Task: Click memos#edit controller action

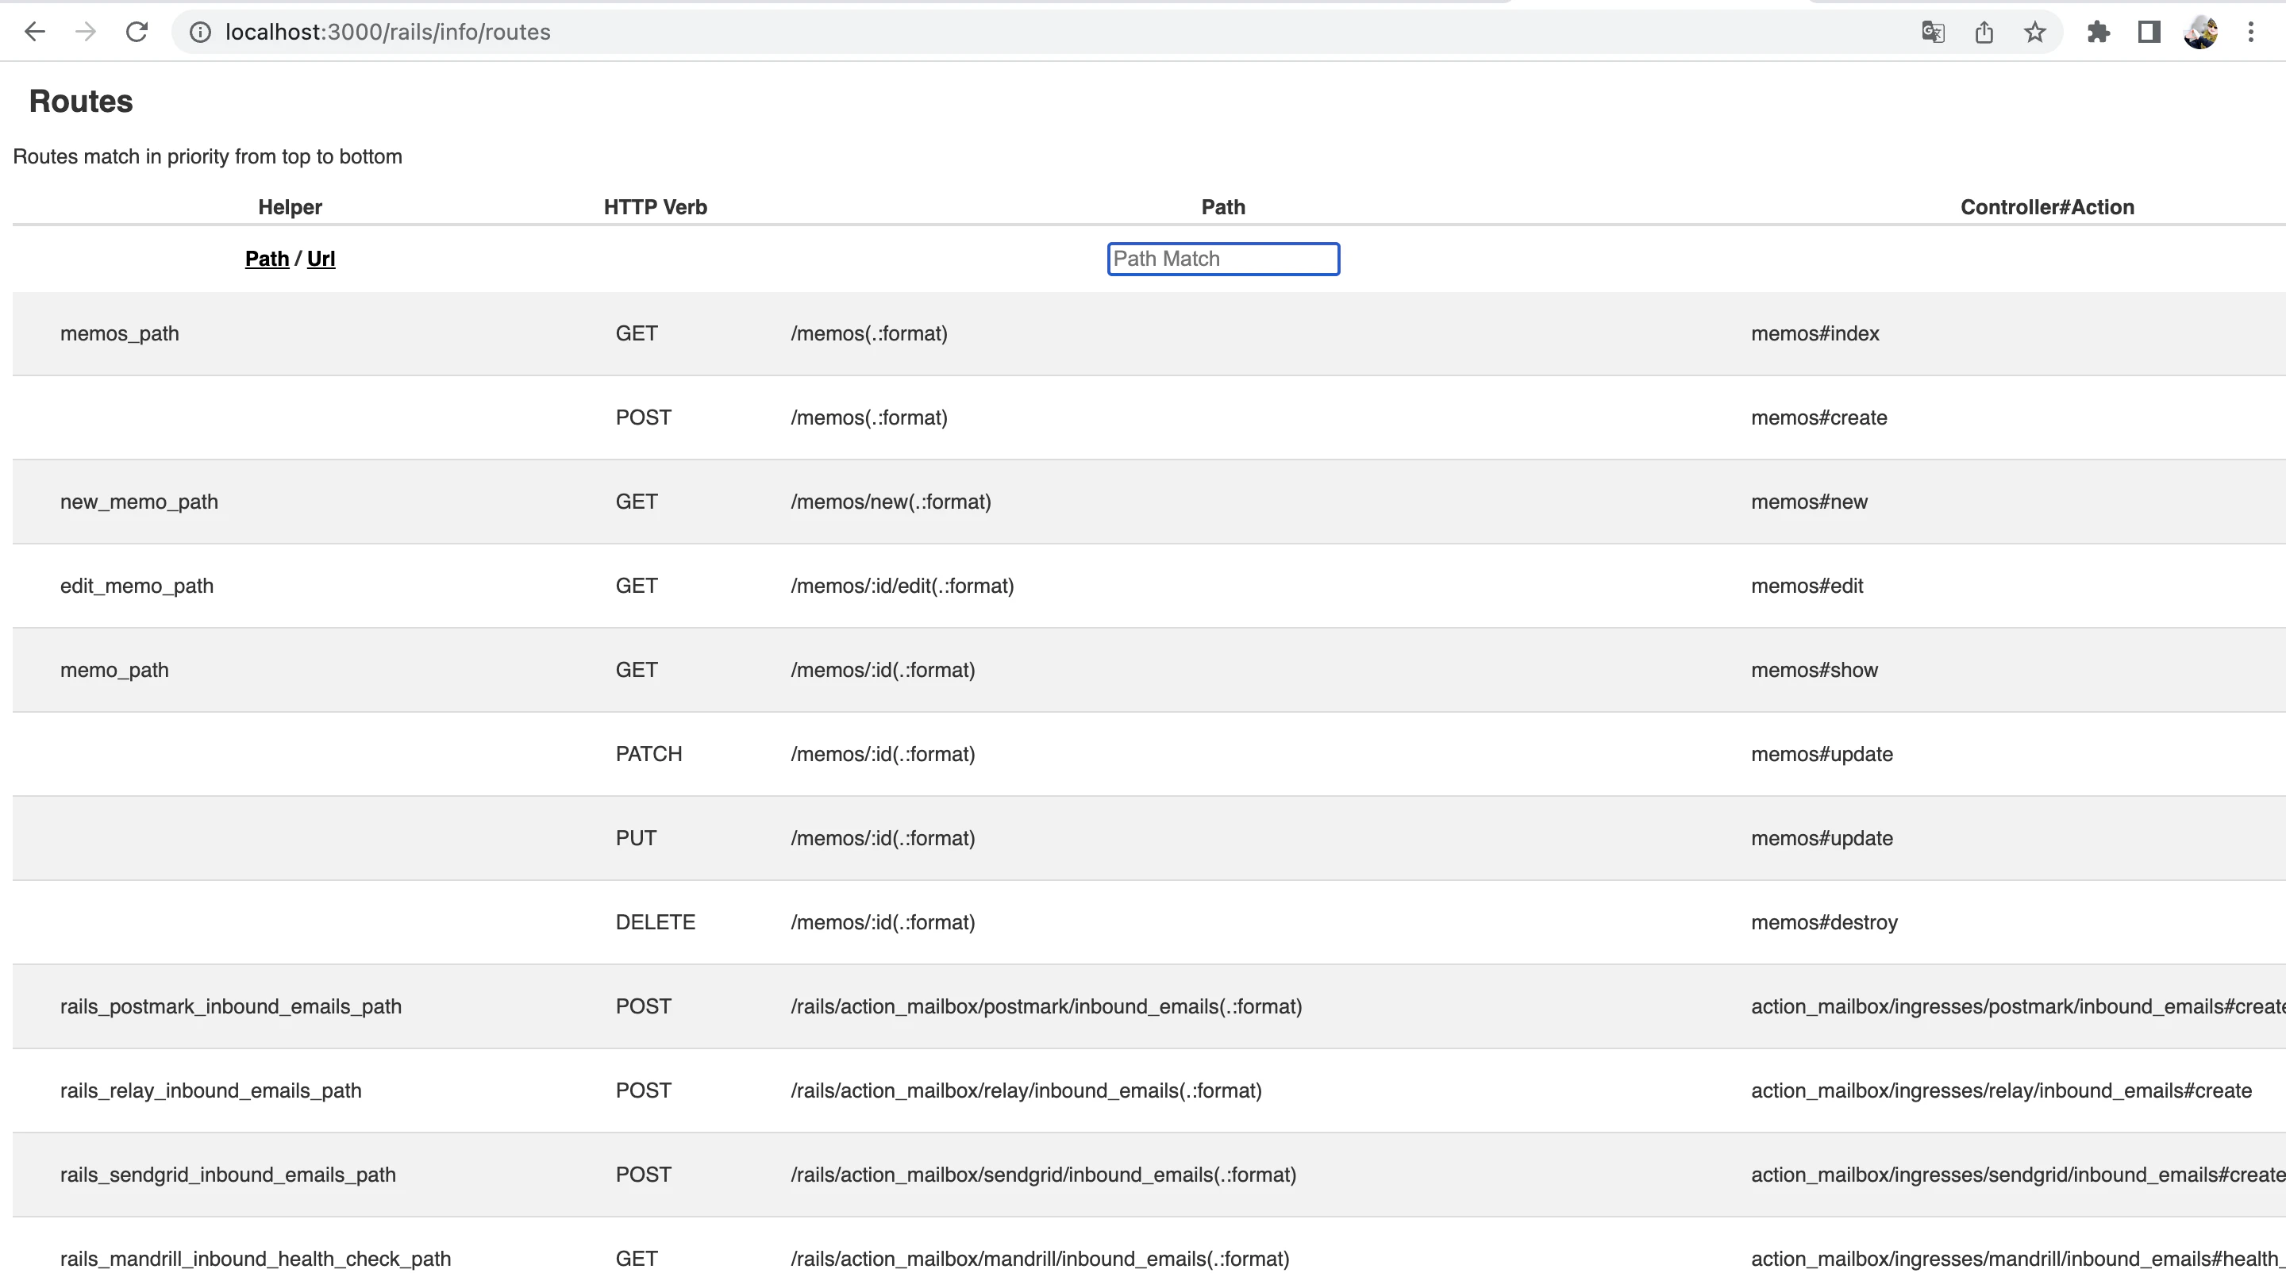Action: (x=1807, y=586)
